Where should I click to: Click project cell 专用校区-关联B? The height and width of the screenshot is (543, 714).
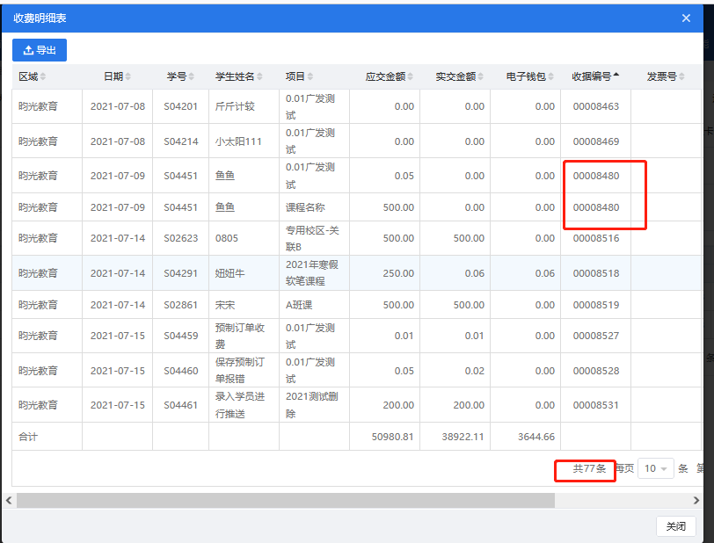[x=312, y=238]
